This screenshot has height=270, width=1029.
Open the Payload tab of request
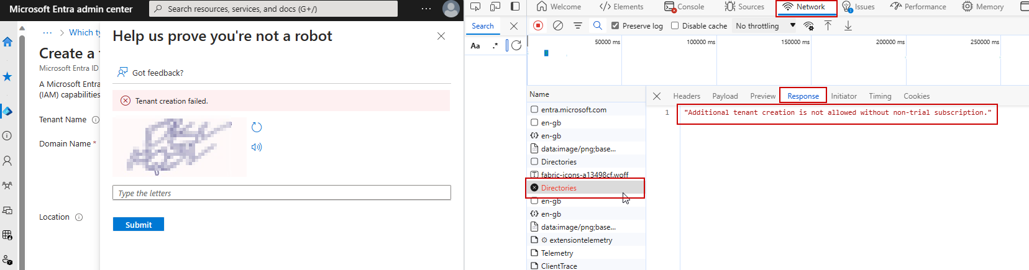point(725,96)
